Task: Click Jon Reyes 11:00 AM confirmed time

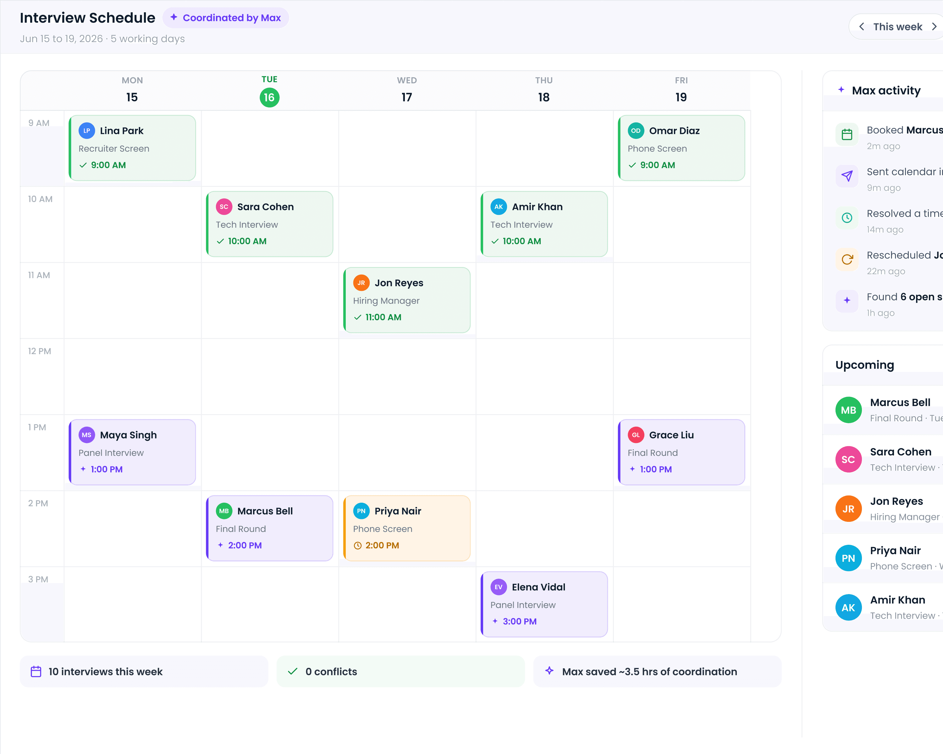Action: click(x=383, y=317)
